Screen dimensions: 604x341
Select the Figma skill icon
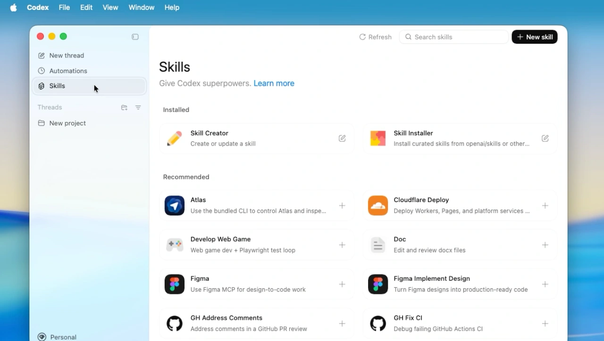point(175,284)
